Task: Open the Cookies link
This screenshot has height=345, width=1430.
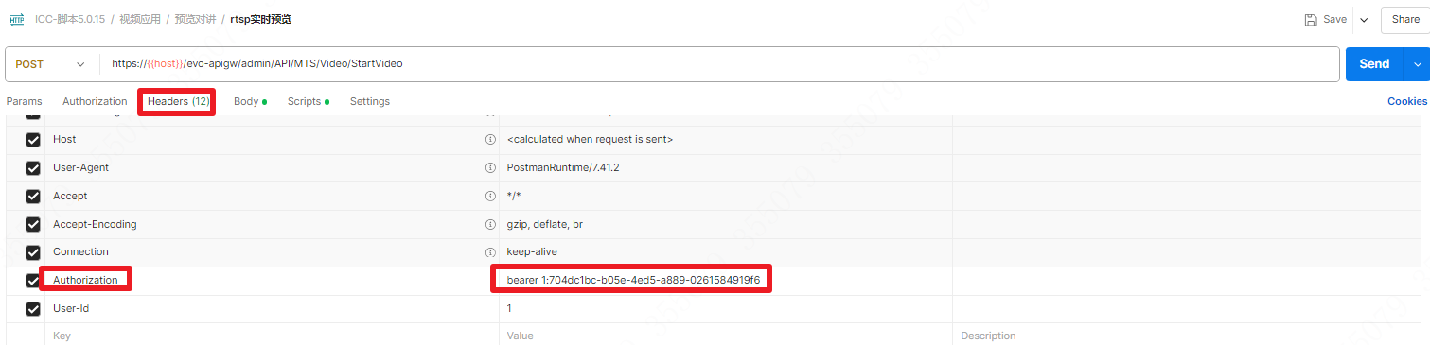Action: pos(1407,101)
